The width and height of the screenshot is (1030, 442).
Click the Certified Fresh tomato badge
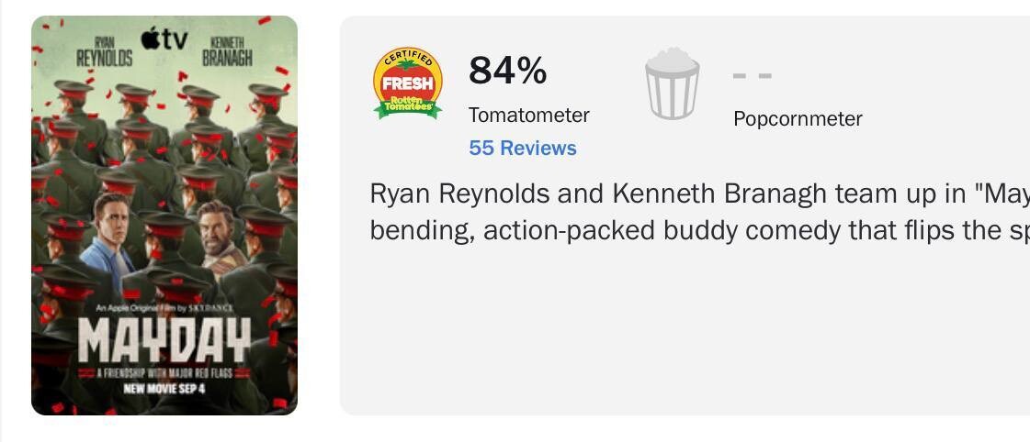tap(407, 83)
